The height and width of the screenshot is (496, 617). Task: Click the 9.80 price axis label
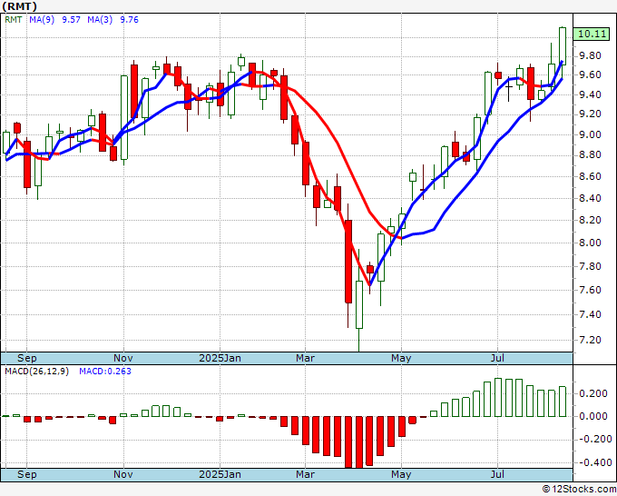pyautogui.click(x=591, y=55)
